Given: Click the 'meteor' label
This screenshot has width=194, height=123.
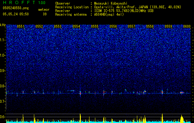Looking at the screenshot, I should 44,10.
